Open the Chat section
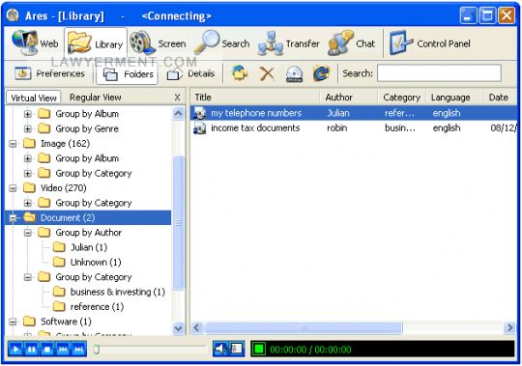This screenshot has width=522, height=366. [352, 43]
